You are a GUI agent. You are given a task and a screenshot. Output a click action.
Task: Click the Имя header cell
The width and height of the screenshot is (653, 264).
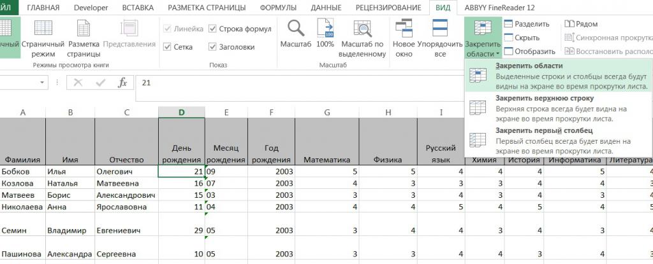[70, 141]
